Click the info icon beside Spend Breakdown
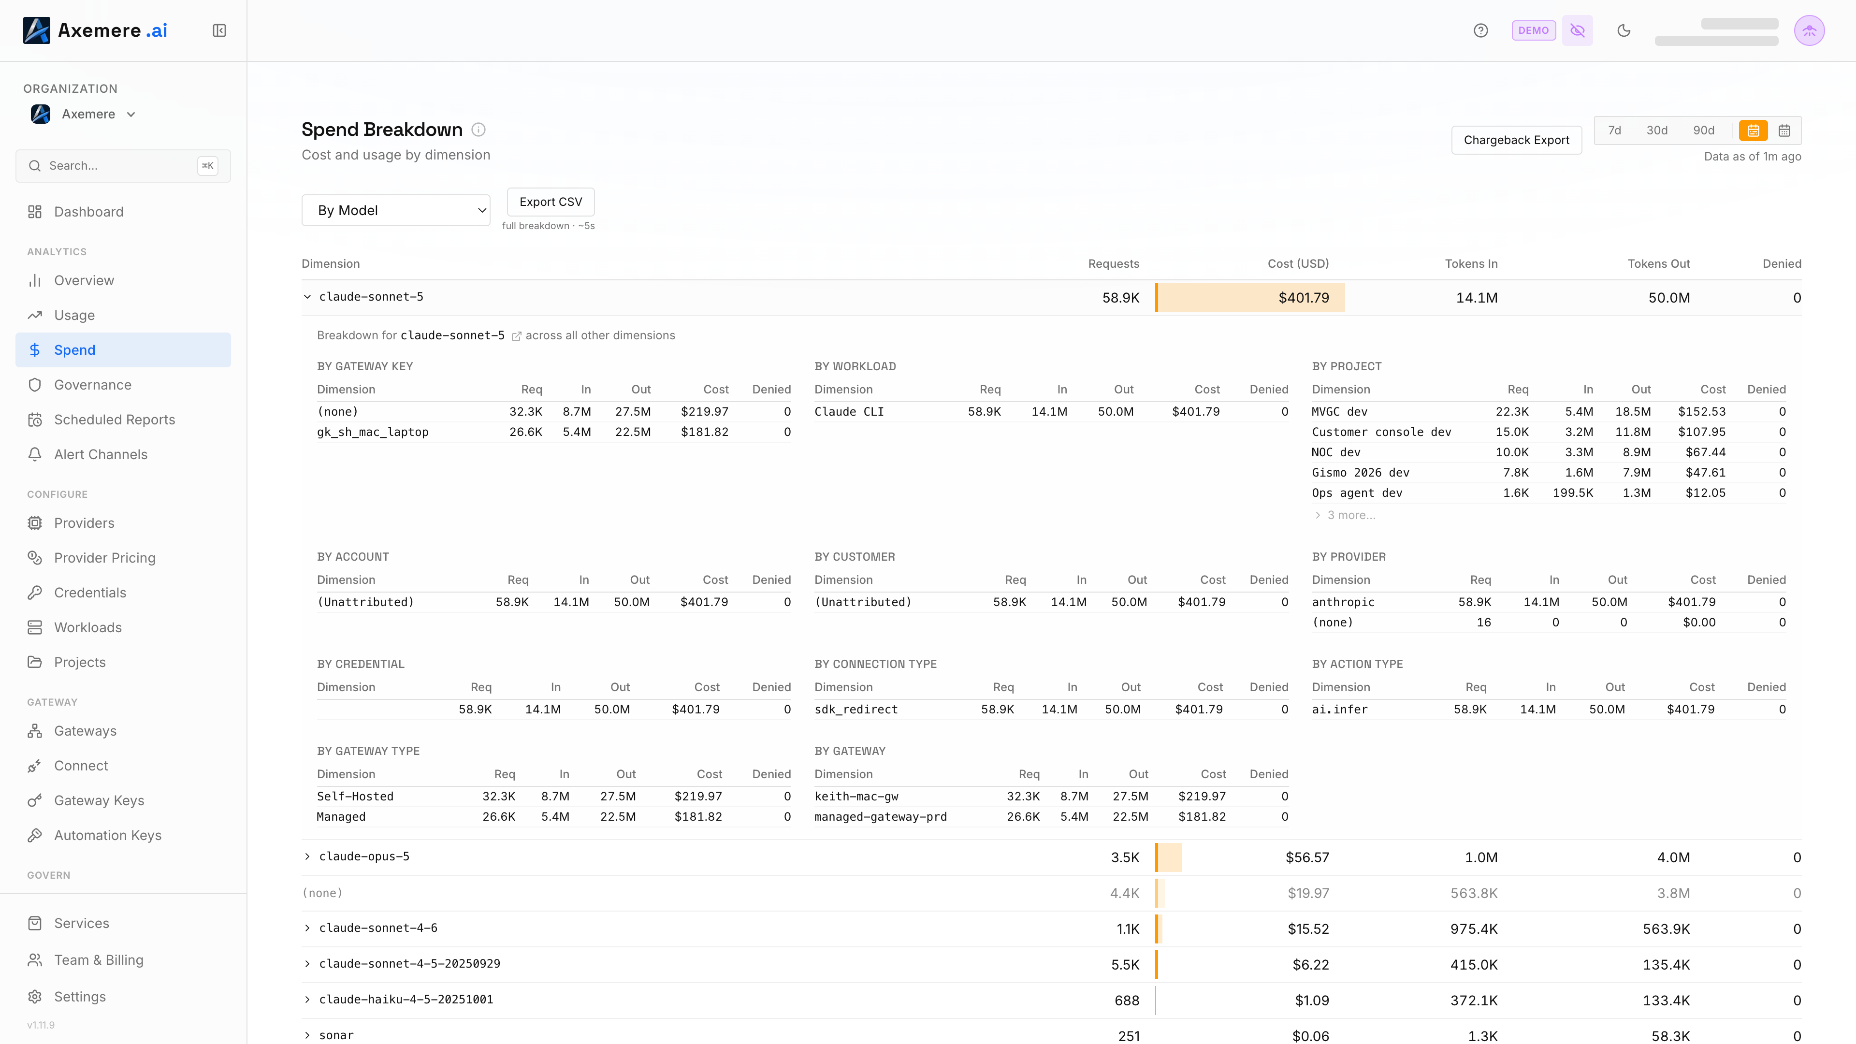The height and width of the screenshot is (1044, 1856). (478, 130)
